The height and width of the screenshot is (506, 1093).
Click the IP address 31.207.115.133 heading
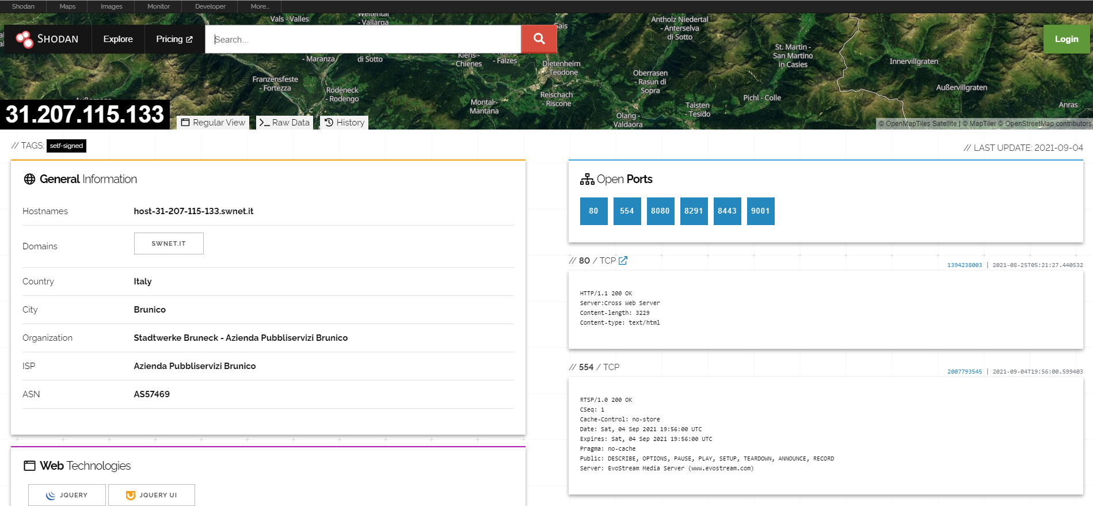tap(85, 114)
